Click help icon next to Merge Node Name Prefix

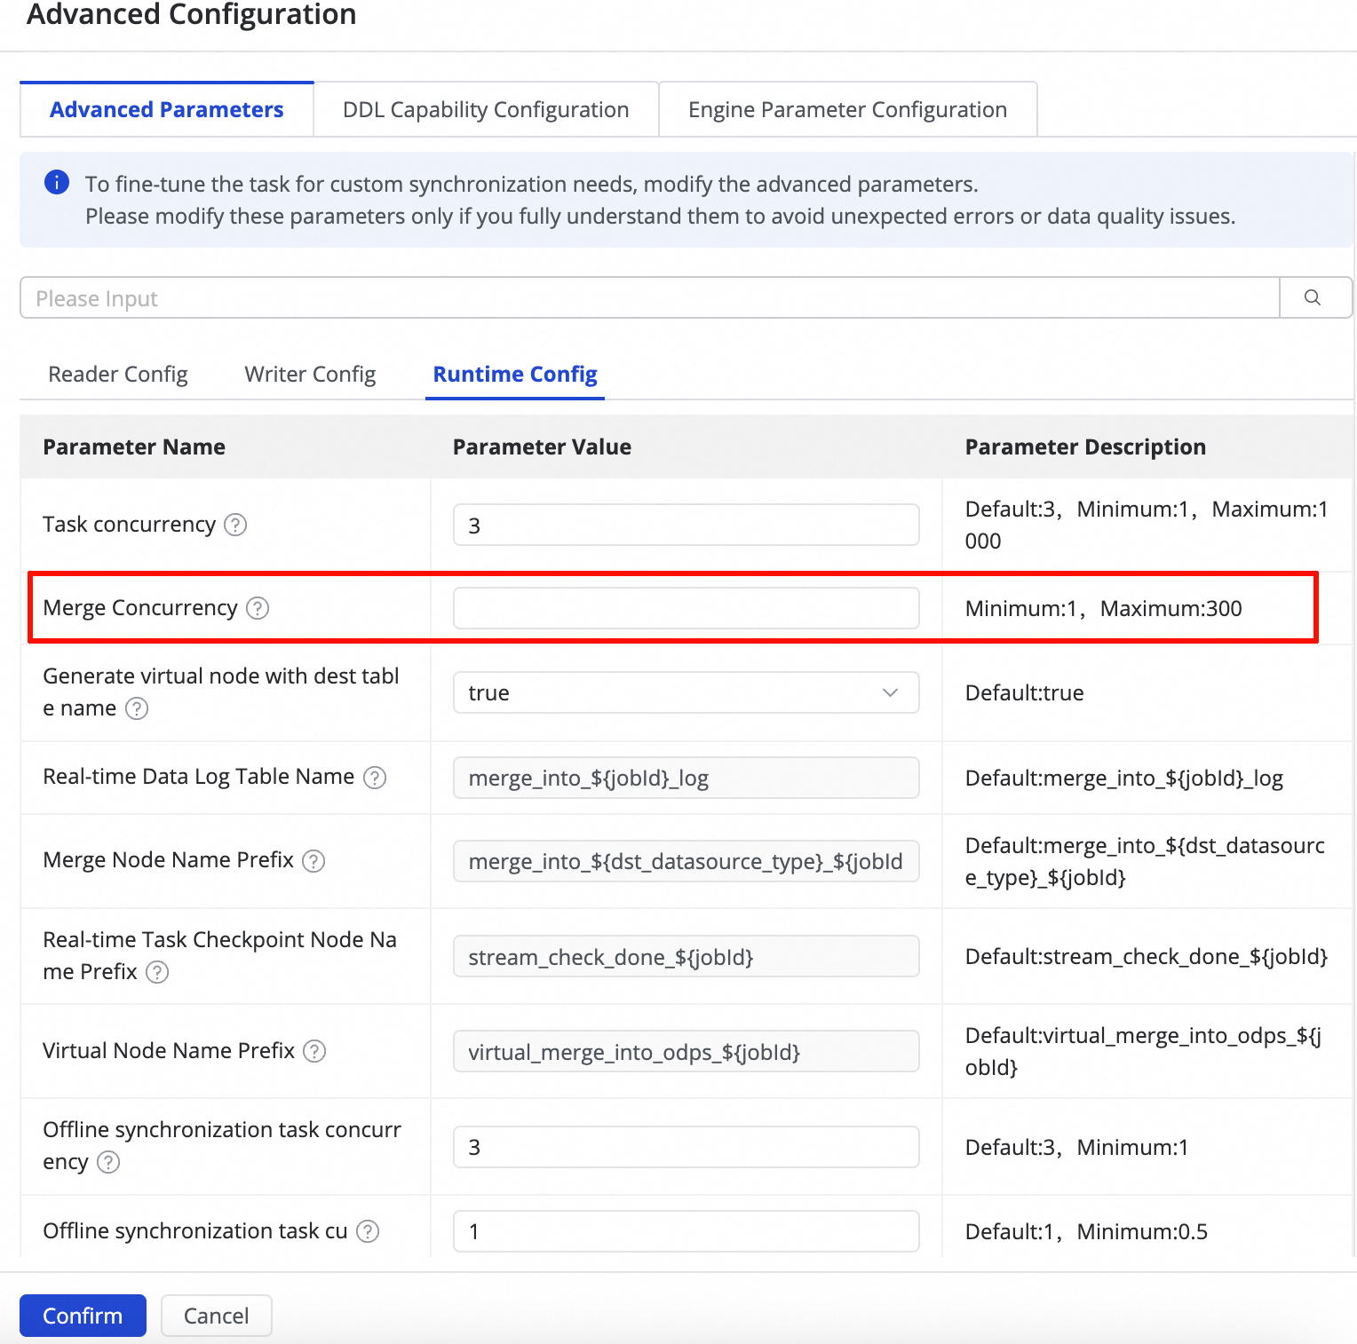click(313, 861)
